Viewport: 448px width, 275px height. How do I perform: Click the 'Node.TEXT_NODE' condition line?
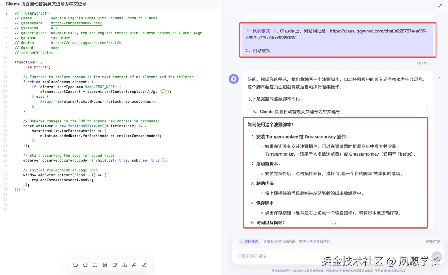(x=76, y=87)
